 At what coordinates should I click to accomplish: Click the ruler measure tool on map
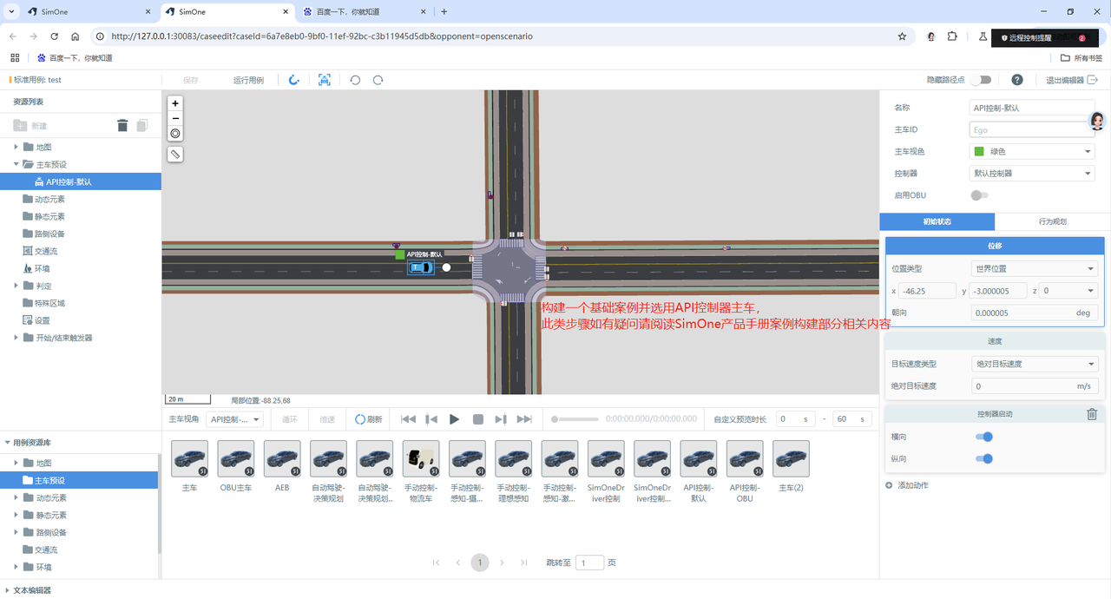tap(175, 154)
